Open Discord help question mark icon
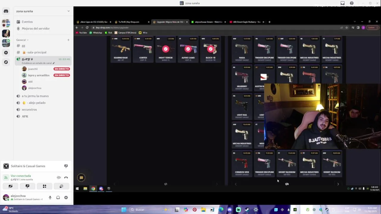Image resolution: width=381 pixels, height=214 pixels. click(x=352, y=3)
